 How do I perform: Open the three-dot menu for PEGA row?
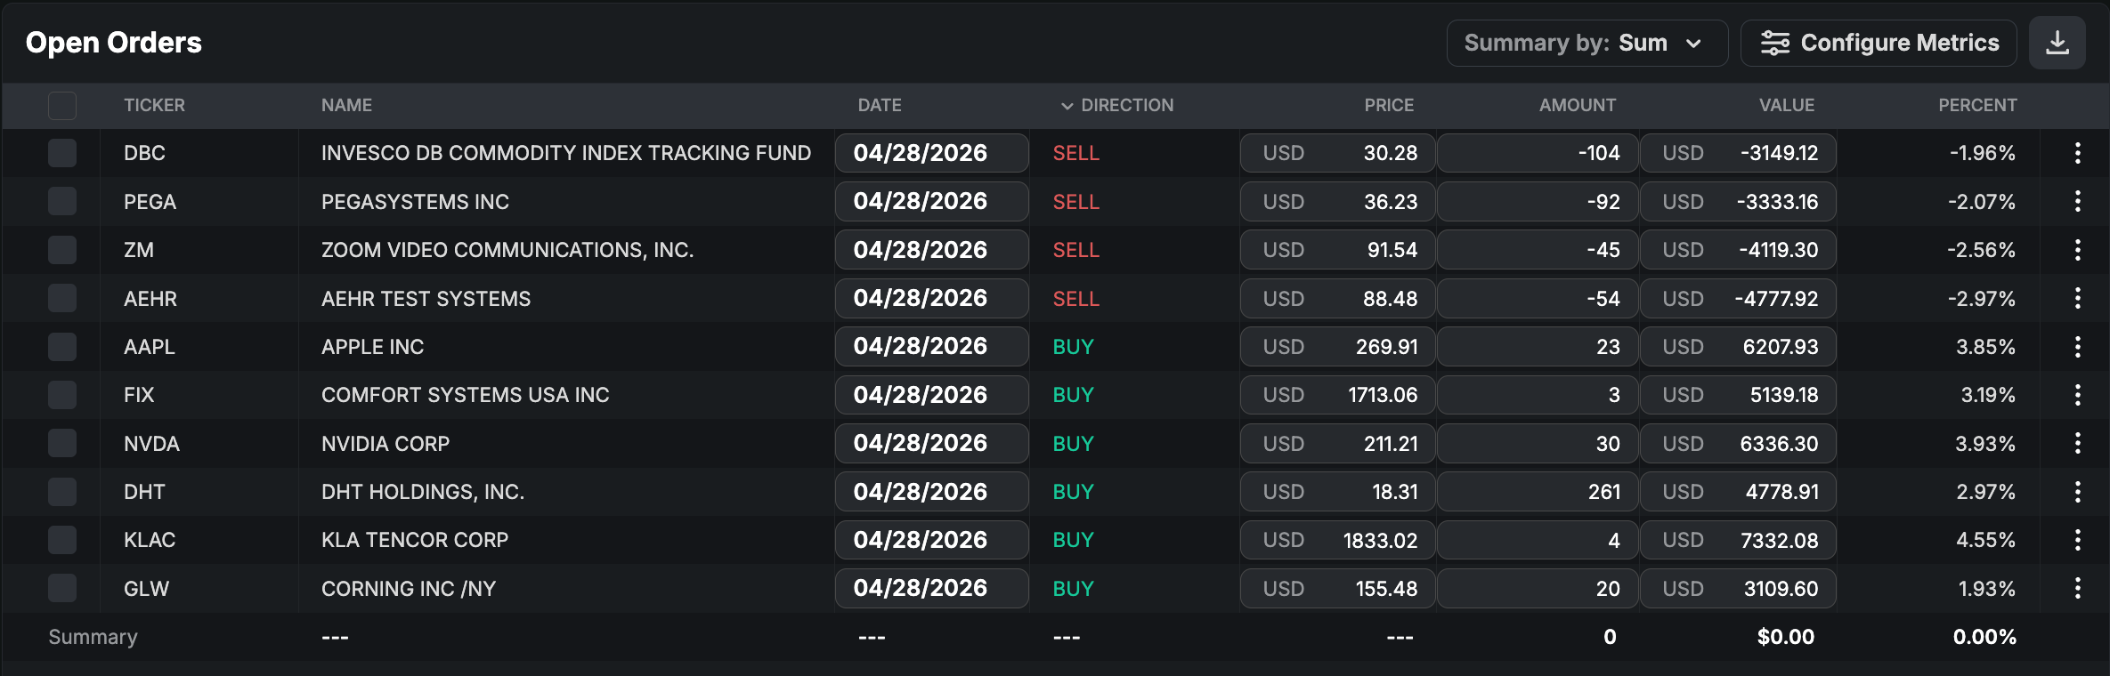2077,202
